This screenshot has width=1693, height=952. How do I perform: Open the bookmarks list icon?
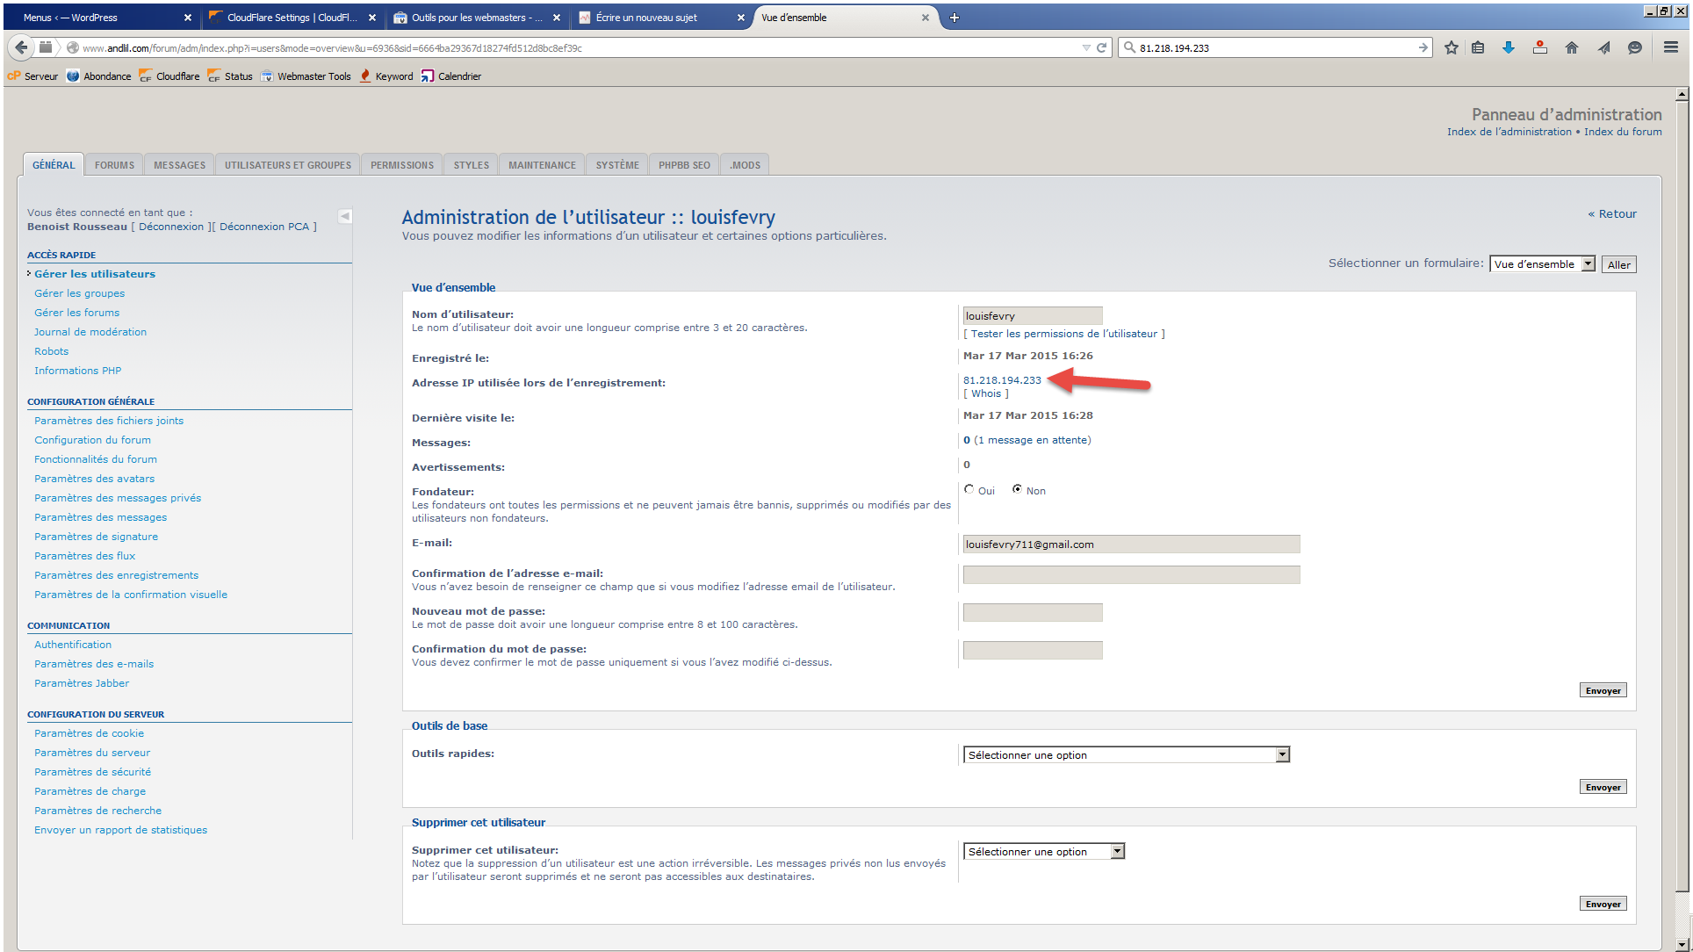tap(1478, 47)
